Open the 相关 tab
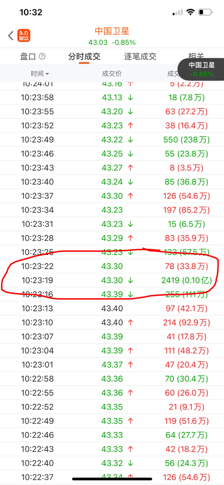The image size is (224, 485). click(196, 55)
